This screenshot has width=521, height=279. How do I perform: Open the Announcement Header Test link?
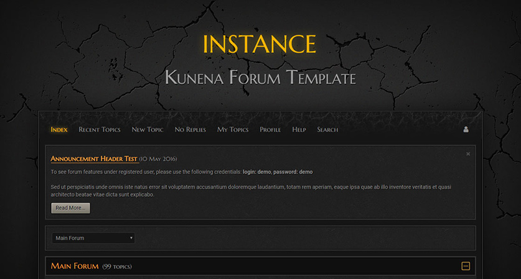pyautogui.click(x=94, y=159)
